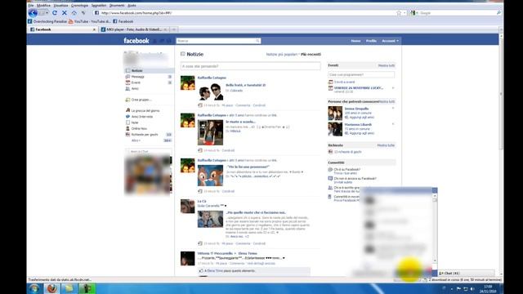Open the Windows Start button

click(34, 288)
